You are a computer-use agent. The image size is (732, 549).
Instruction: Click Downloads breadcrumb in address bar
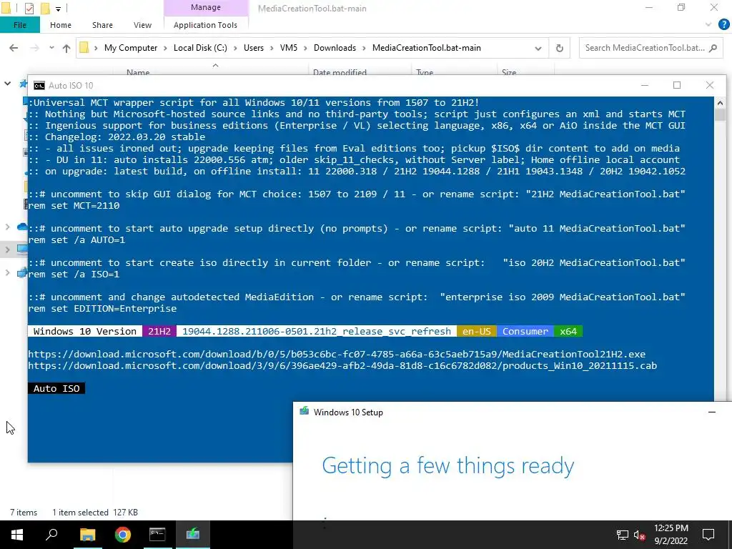click(x=335, y=48)
